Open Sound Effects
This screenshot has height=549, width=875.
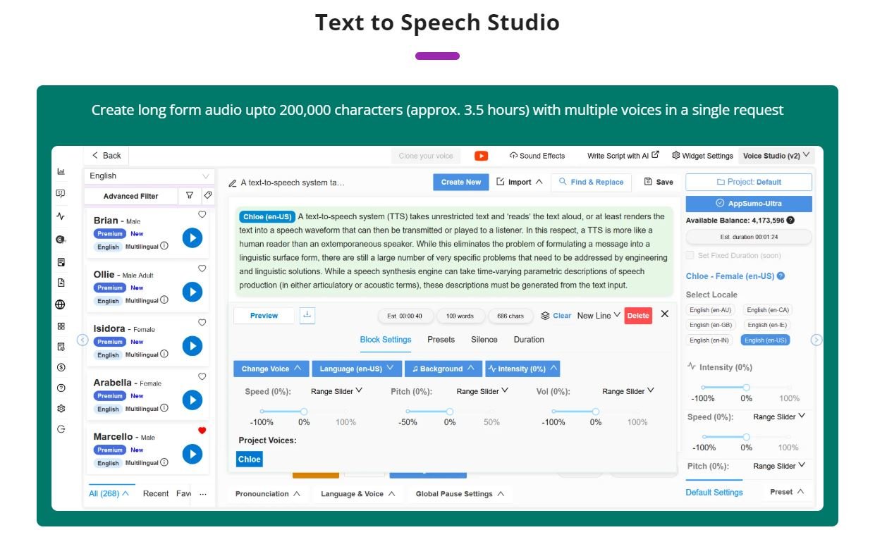[537, 156]
